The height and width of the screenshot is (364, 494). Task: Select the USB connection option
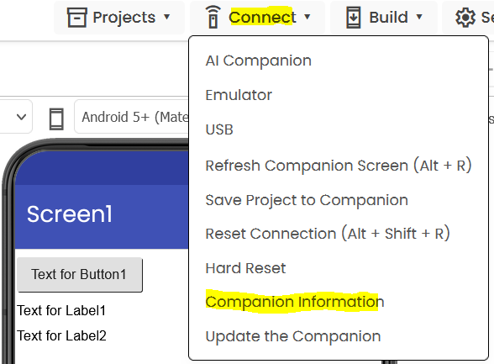tap(219, 129)
